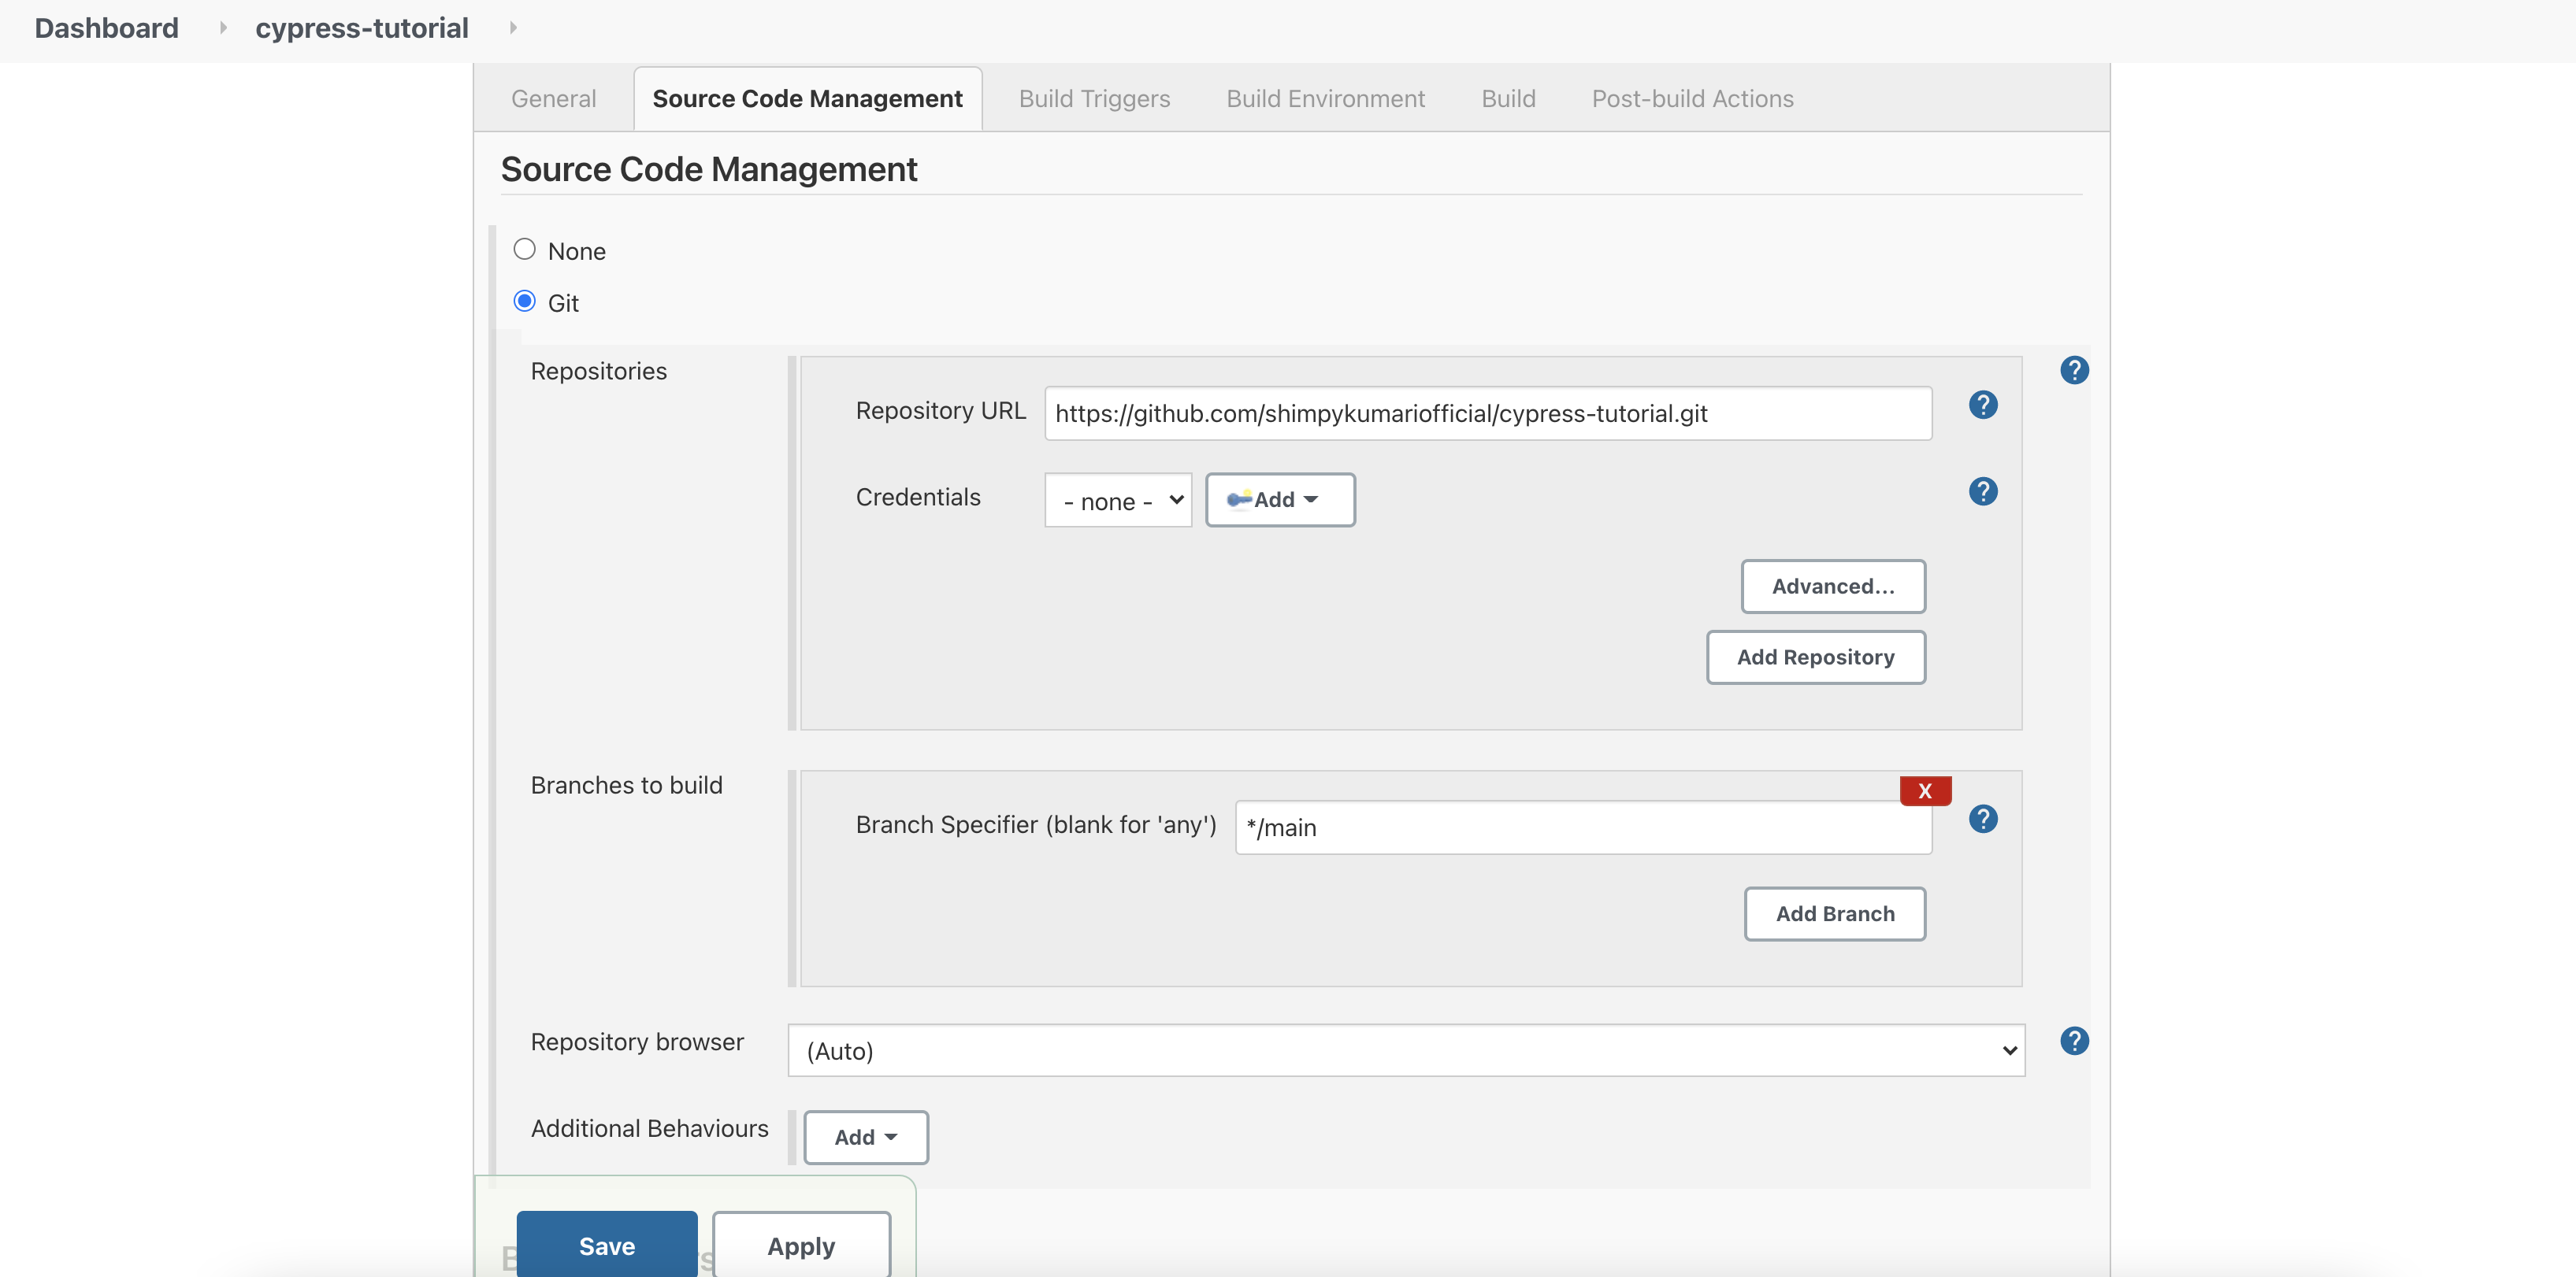2576x1277 pixels.
Task: Go to the Post-build Actions tab
Action: 1692,99
